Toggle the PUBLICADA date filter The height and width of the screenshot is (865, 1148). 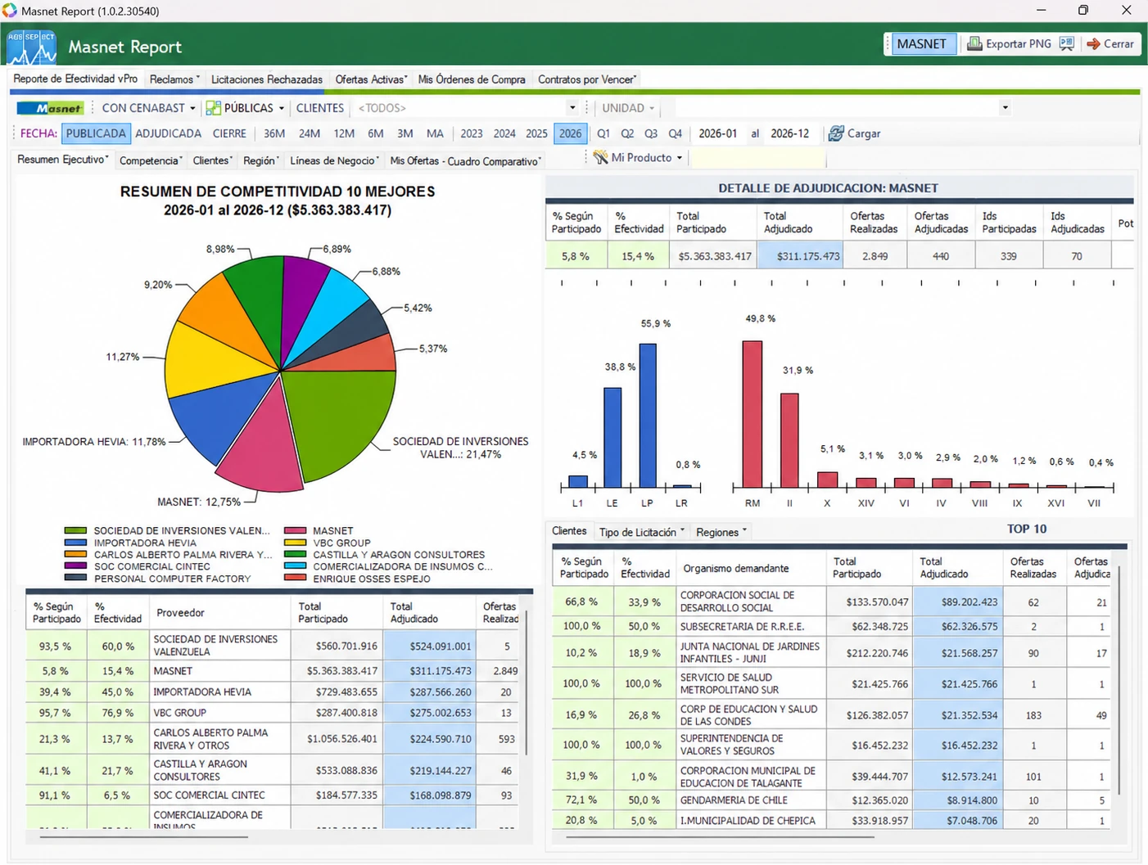point(96,133)
